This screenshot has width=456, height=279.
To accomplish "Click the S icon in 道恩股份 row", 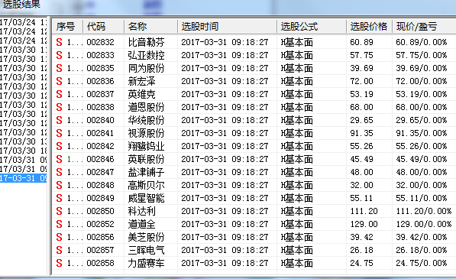I will [60, 107].
